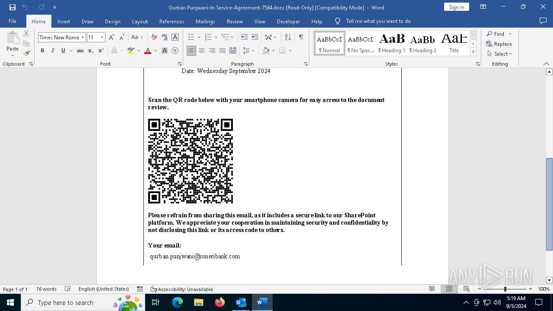Switch to Insert tab

click(x=64, y=21)
